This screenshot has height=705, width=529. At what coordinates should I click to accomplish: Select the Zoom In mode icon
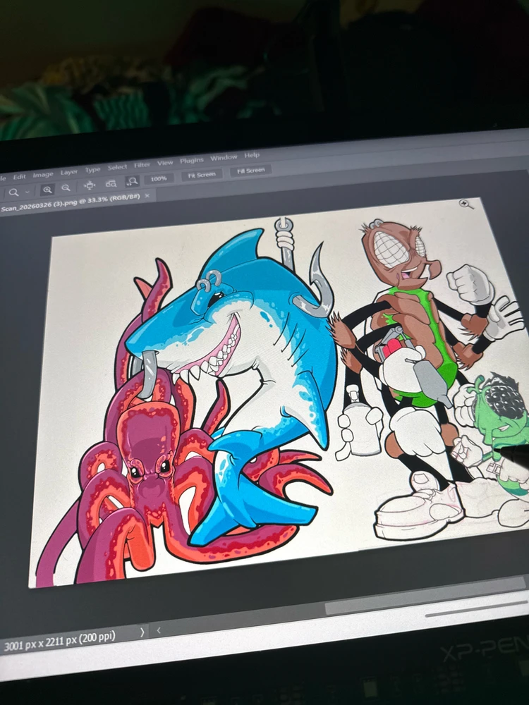click(47, 190)
